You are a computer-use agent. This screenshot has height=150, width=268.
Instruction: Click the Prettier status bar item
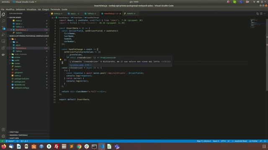point(253,141)
